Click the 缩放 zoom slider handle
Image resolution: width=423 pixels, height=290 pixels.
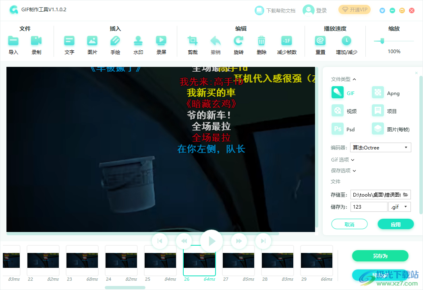point(382,41)
